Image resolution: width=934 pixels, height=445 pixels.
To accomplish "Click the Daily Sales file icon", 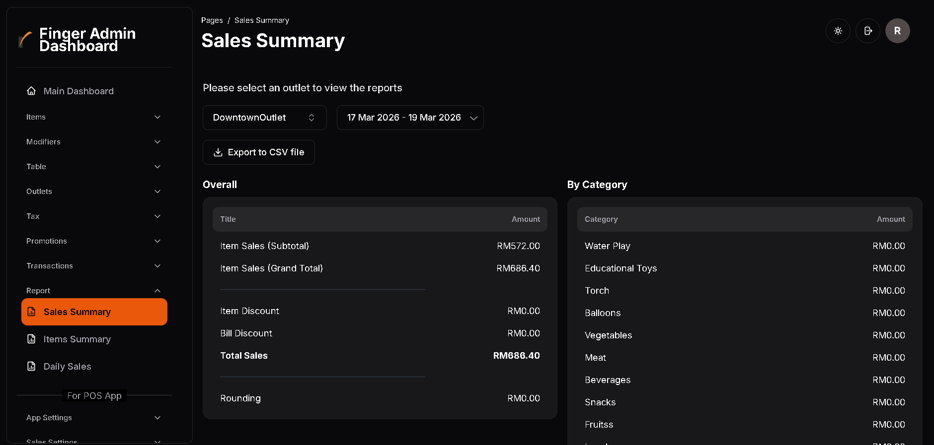I will coord(31,366).
